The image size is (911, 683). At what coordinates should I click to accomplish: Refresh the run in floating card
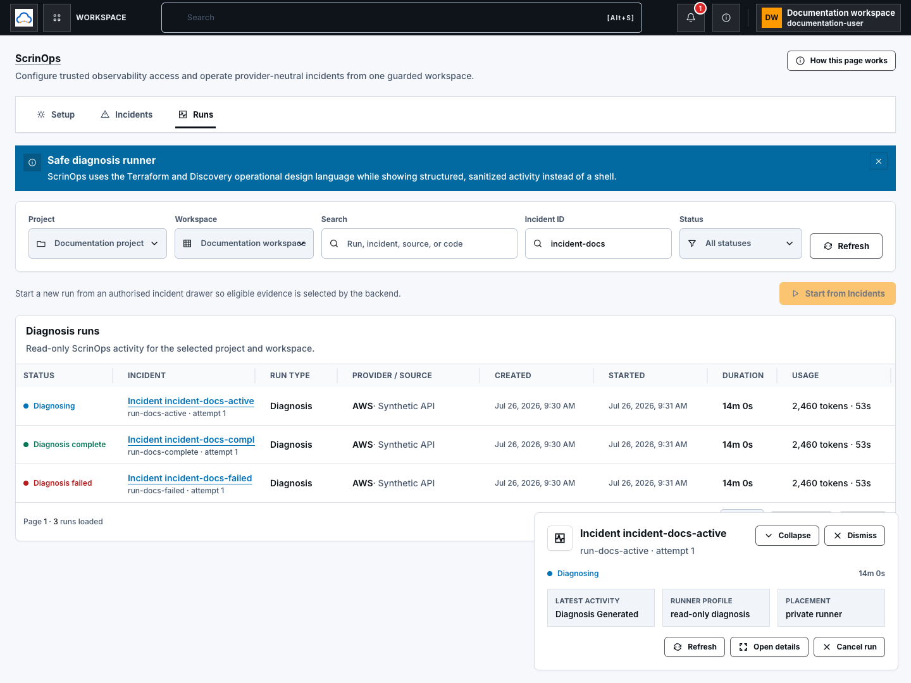coord(695,647)
